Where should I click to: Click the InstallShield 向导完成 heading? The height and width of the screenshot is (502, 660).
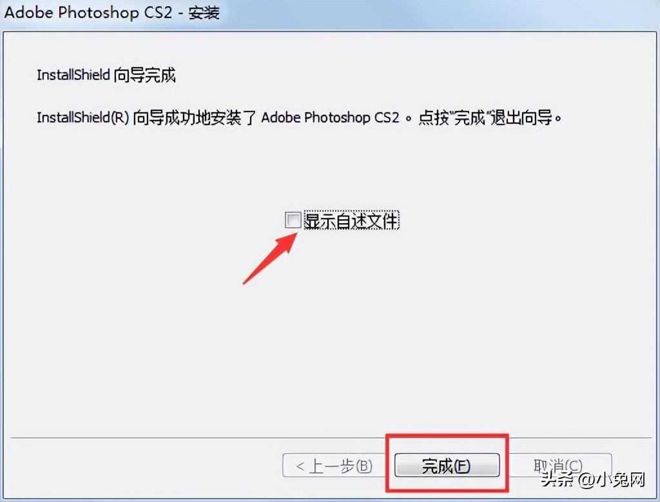point(106,75)
